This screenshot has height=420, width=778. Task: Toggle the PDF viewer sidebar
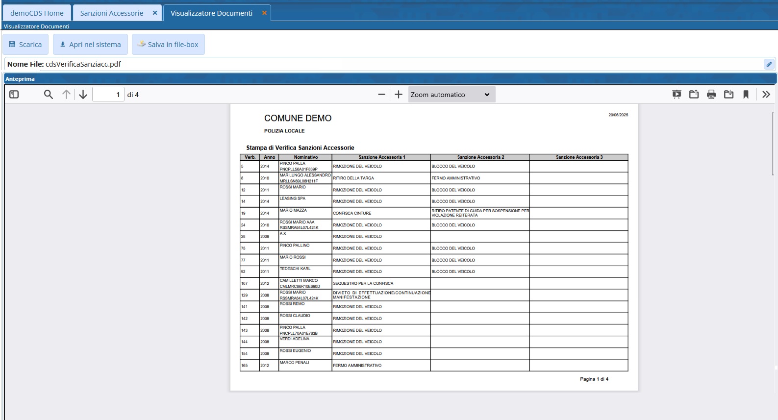click(x=14, y=95)
